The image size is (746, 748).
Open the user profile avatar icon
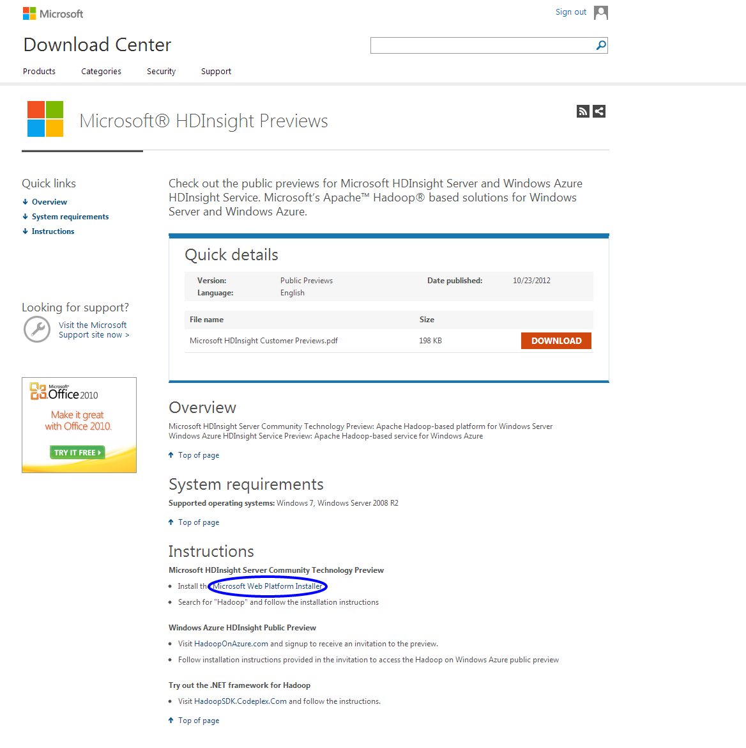[600, 13]
